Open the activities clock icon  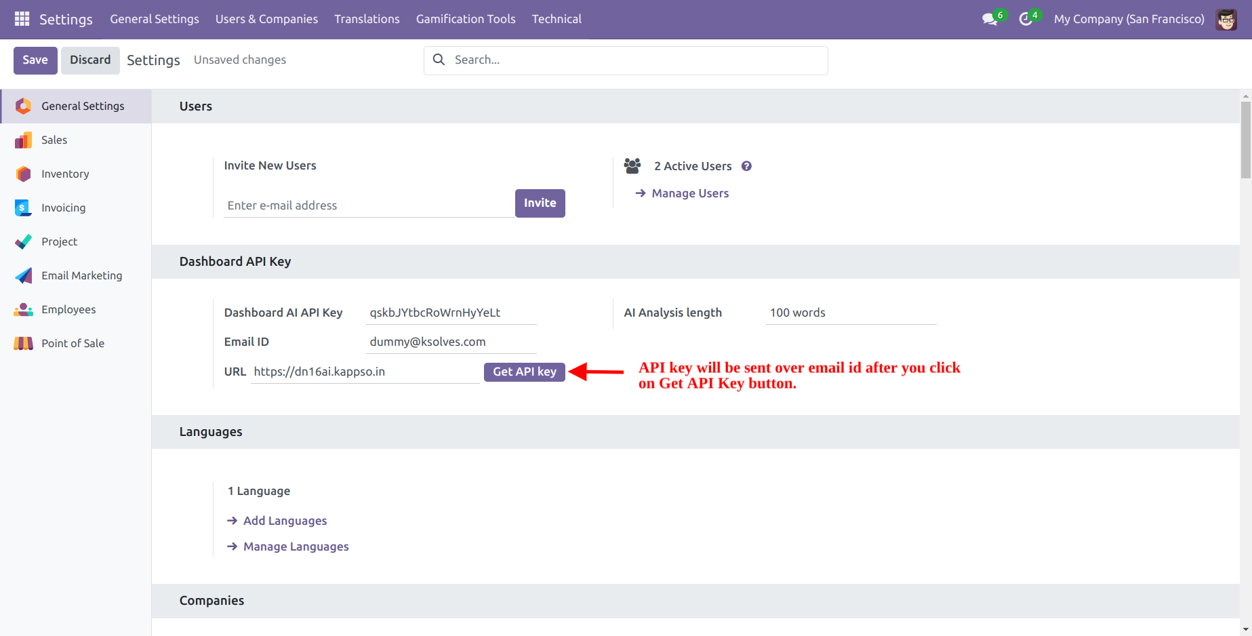click(x=1026, y=19)
